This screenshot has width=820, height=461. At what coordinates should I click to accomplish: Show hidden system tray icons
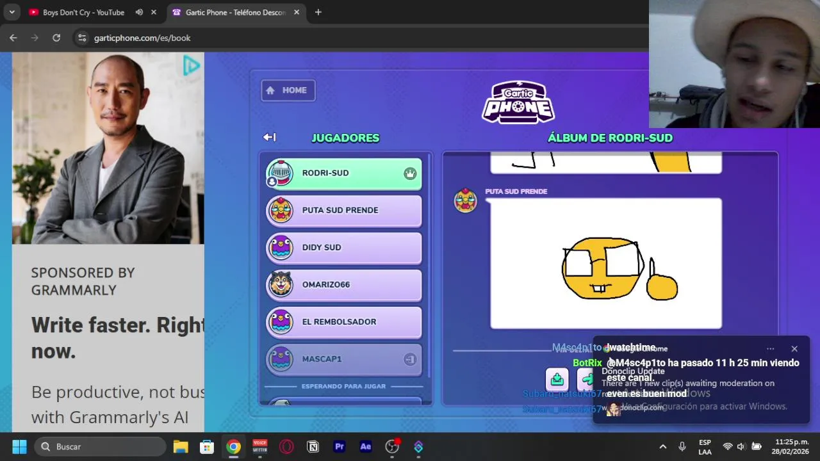pyautogui.click(x=663, y=446)
